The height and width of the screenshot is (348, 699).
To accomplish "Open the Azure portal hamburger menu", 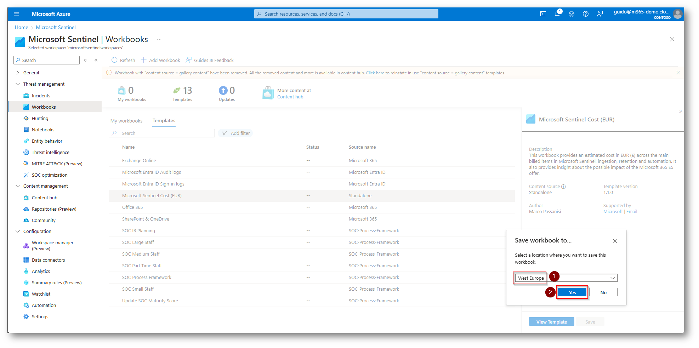I will coord(16,14).
